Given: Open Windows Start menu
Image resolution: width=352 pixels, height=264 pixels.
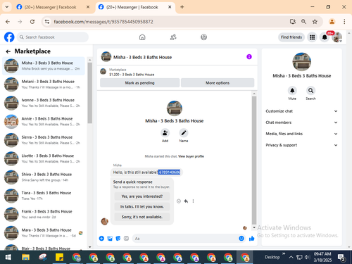Looking at the screenshot, I should click(x=8, y=258).
